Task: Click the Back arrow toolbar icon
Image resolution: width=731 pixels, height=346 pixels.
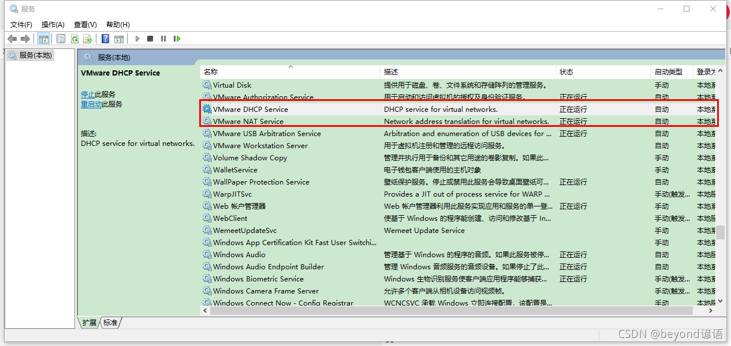Action: click(x=12, y=39)
